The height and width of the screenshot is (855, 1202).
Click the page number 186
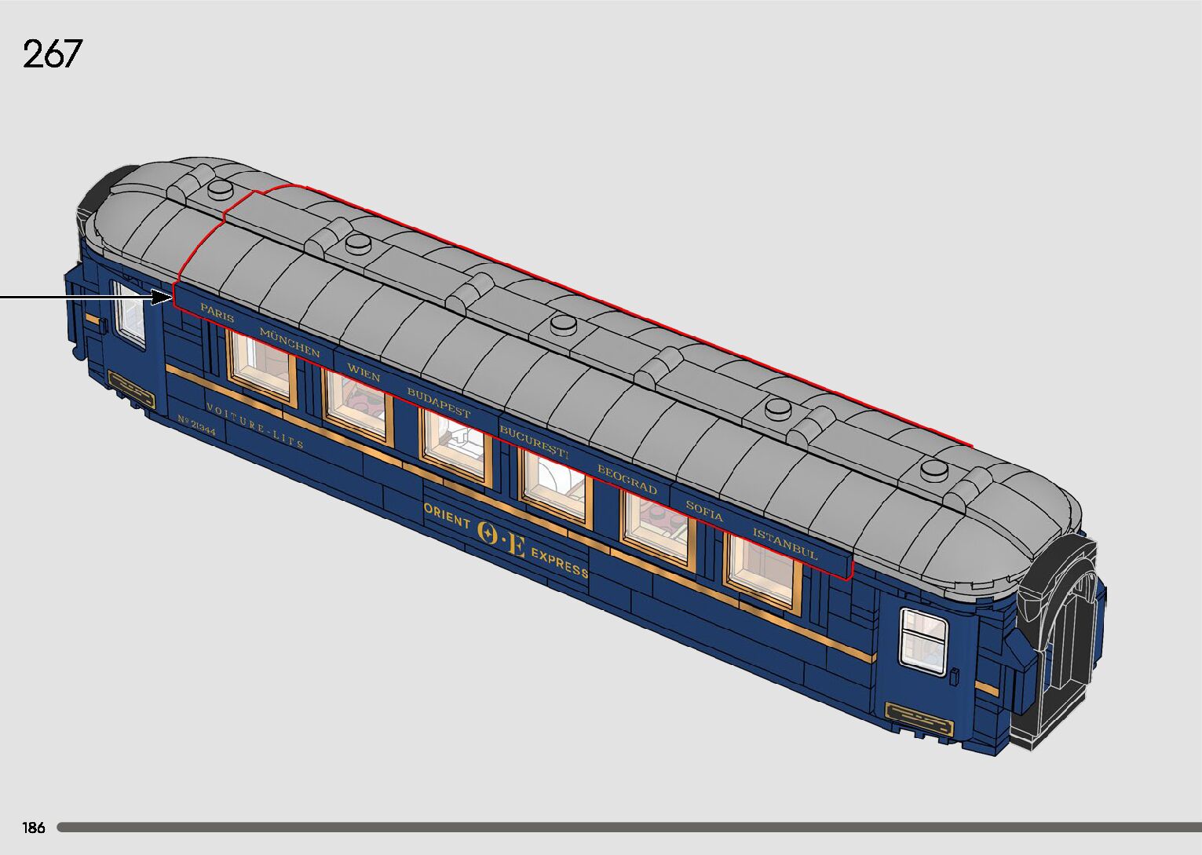[x=34, y=828]
